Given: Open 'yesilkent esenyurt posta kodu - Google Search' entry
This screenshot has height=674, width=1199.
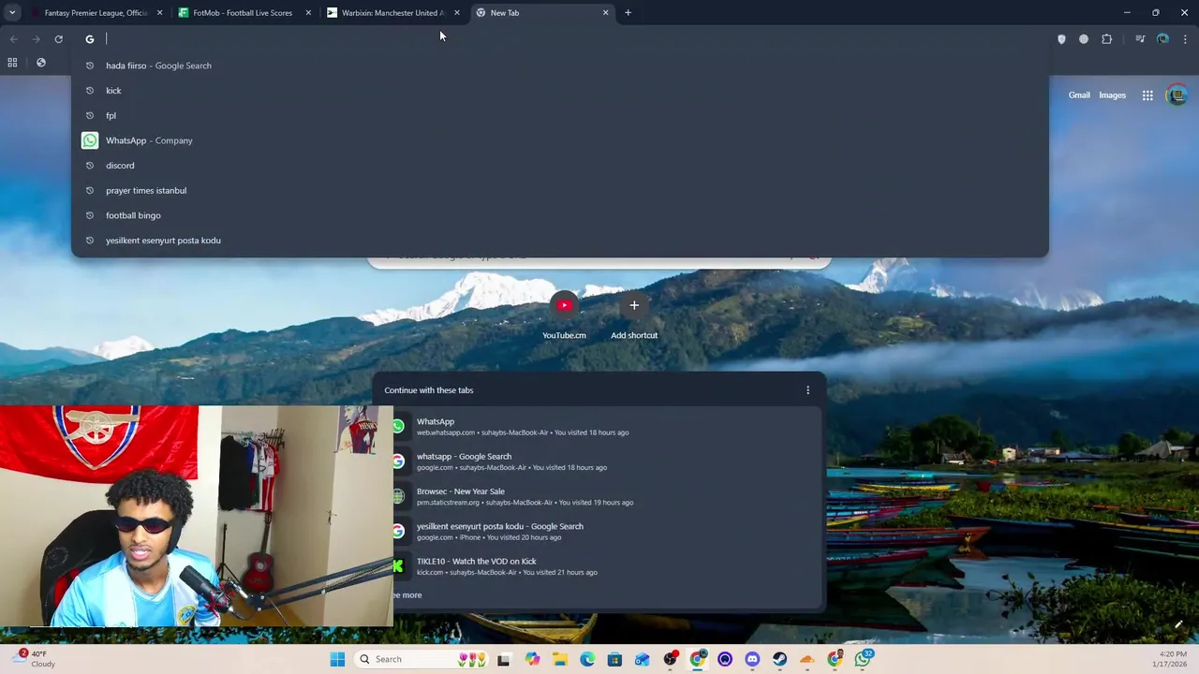Looking at the screenshot, I should coord(599,532).
